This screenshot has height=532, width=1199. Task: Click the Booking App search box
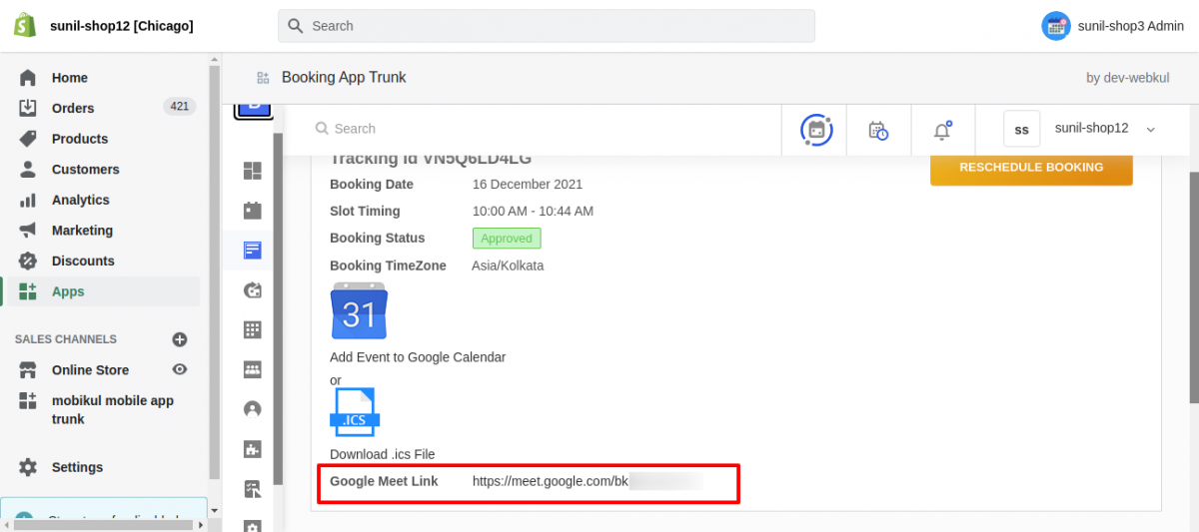(x=540, y=129)
